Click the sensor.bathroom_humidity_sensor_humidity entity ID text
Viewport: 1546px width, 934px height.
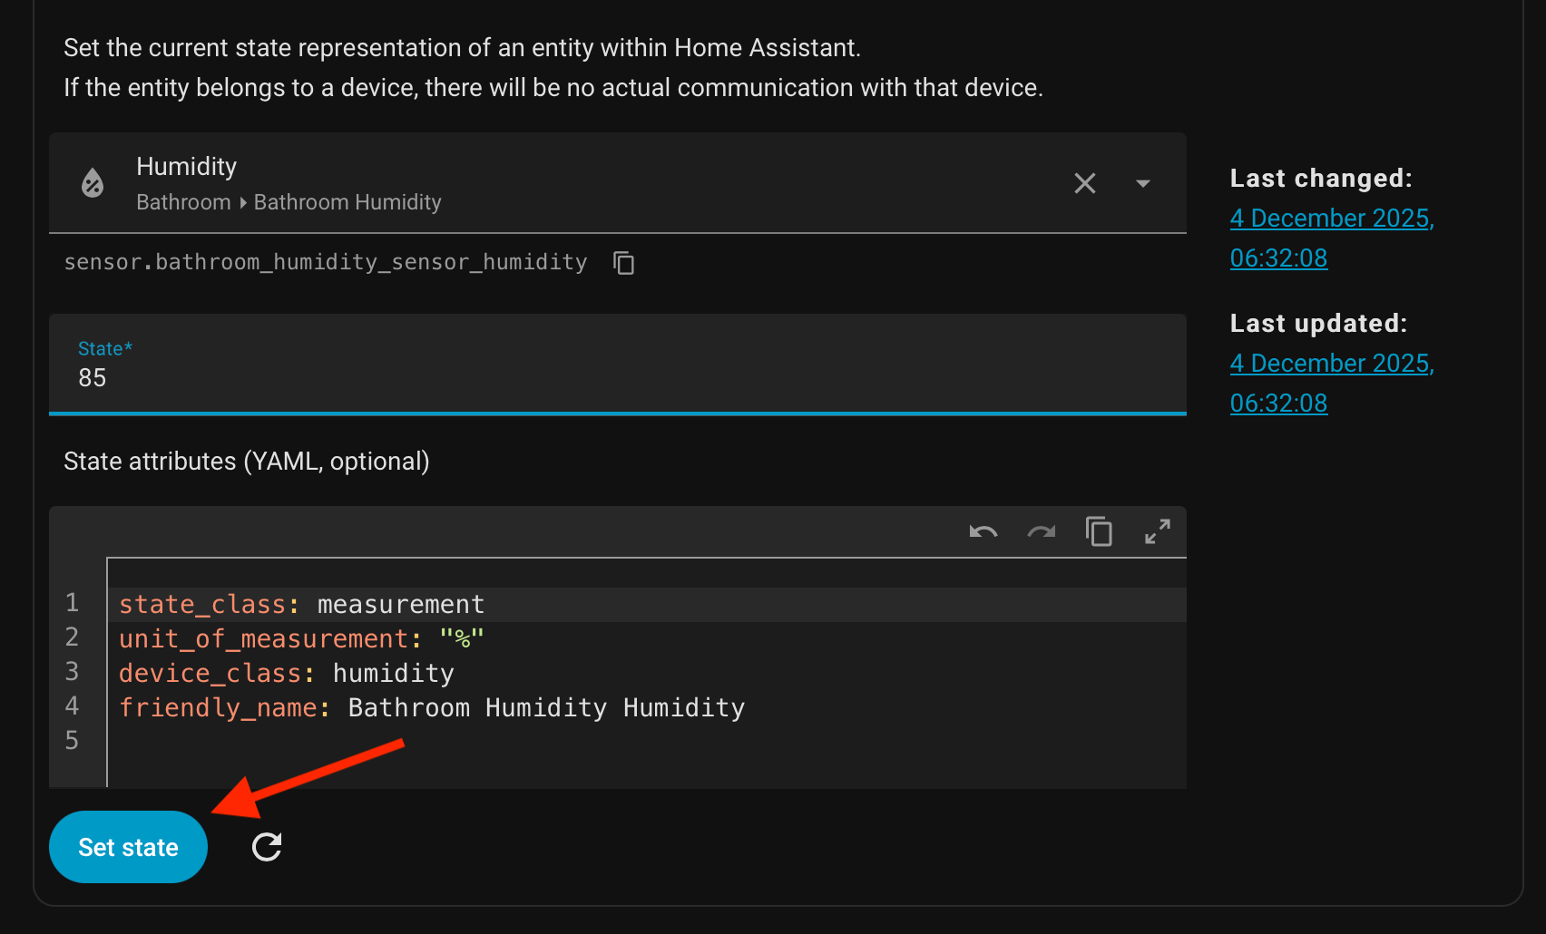[326, 262]
